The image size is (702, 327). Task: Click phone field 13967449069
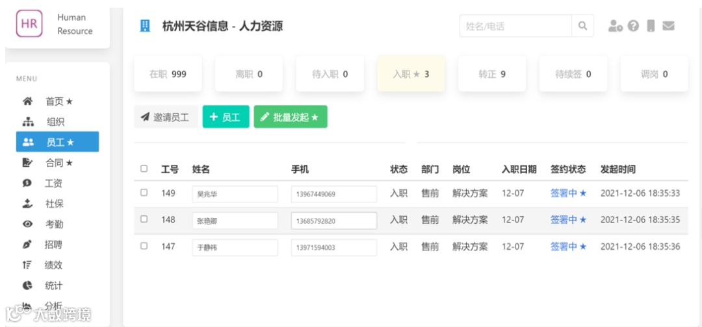[334, 195]
